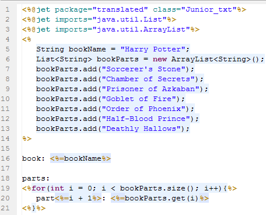The height and width of the screenshot is (215, 266).
Task: Click the closing %> tag on line 14
Action: tap(27, 138)
